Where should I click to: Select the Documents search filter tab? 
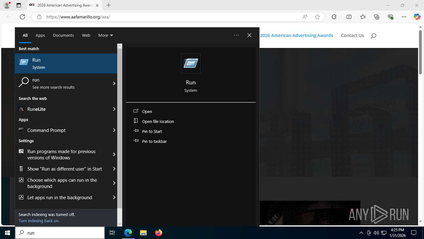[x=63, y=35]
